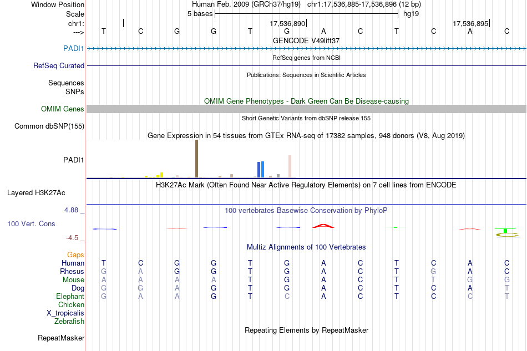Click the Repeating Elements by RepeatMasker title
Image resolution: width=527 pixels, height=351 pixels.
(306, 330)
